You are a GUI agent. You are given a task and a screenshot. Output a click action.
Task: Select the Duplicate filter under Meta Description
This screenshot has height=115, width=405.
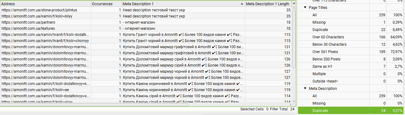(x=351, y=111)
